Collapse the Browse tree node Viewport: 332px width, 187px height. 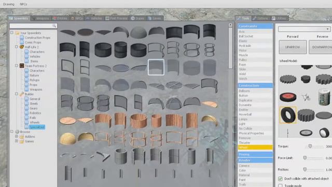12,131
